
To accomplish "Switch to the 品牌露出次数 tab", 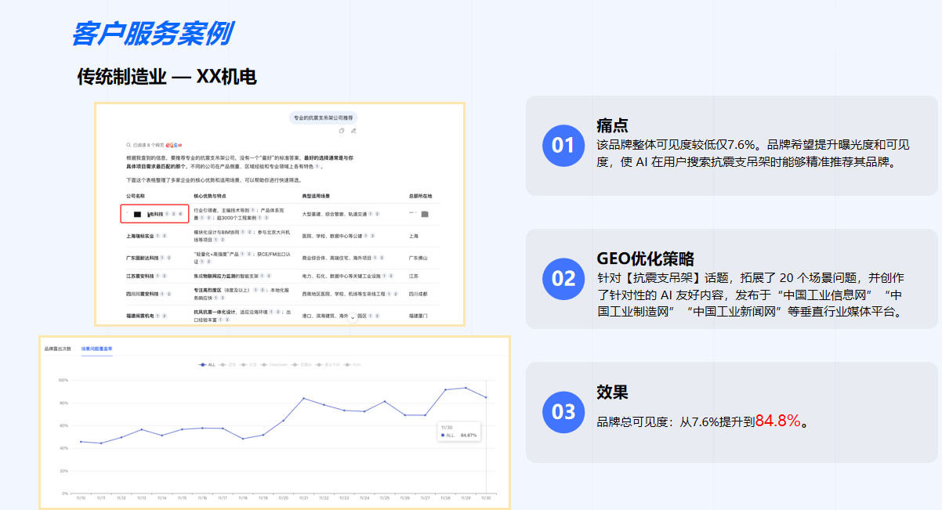I will (57, 348).
